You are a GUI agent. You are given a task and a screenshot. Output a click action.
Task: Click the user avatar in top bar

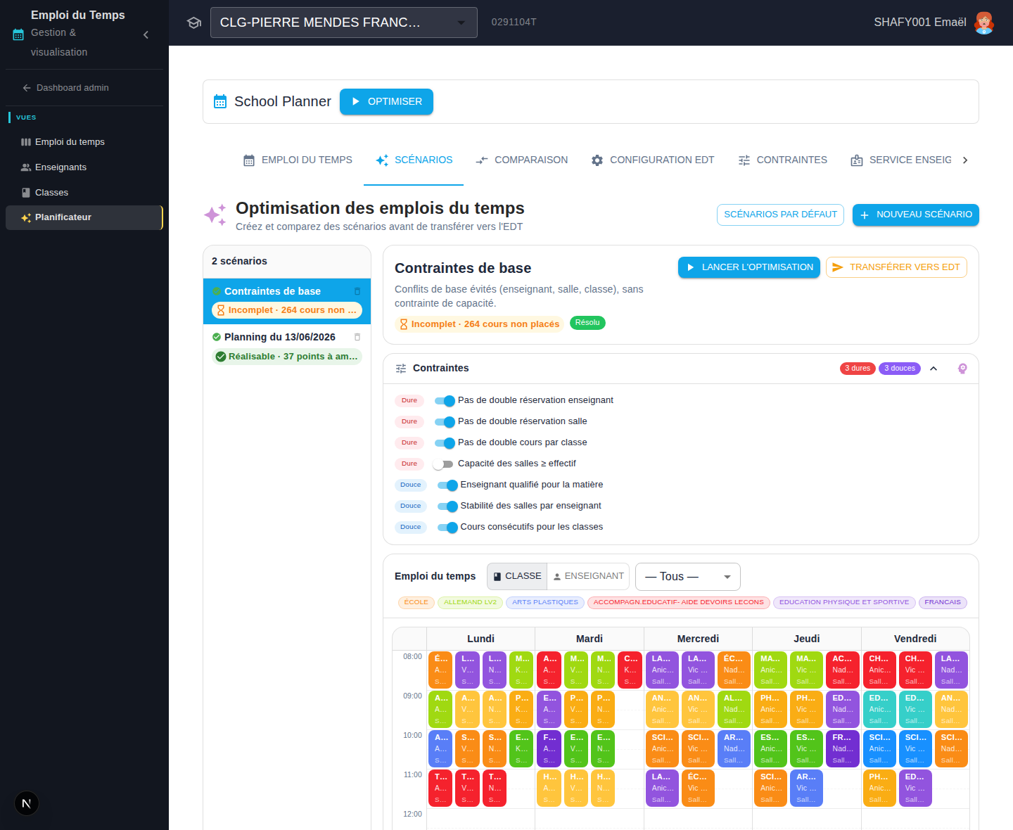point(984,23)
